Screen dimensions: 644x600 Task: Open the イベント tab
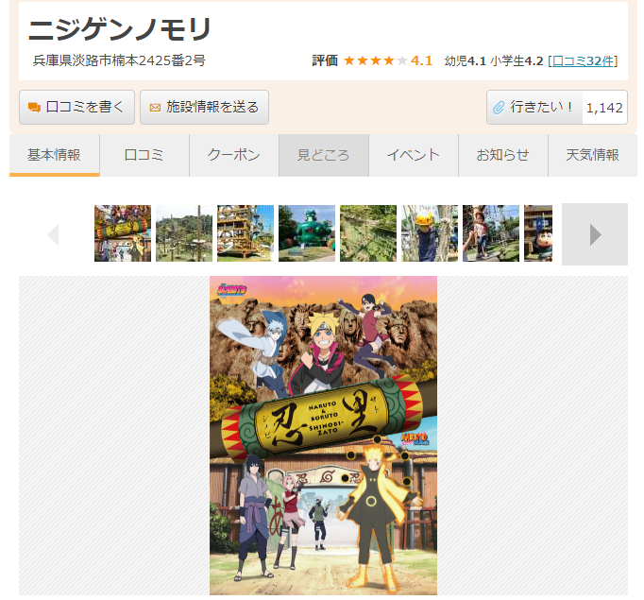pos(414,155)
